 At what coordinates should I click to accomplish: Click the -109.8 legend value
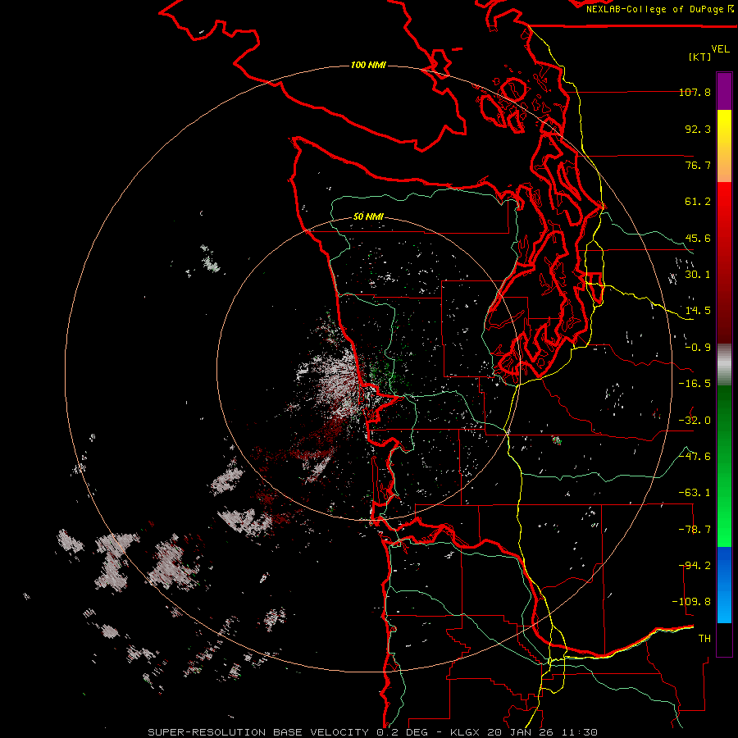click(x=691, y=602)
